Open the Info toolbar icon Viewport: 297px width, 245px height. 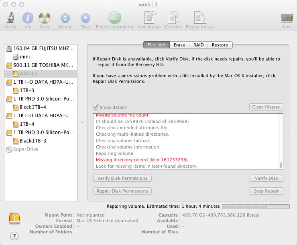[x=28, y=18]
